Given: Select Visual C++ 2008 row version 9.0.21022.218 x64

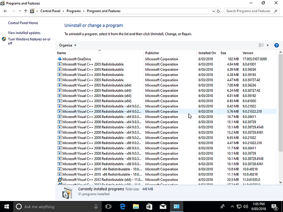Looking at the screenshot, I should tap(166, 111).
